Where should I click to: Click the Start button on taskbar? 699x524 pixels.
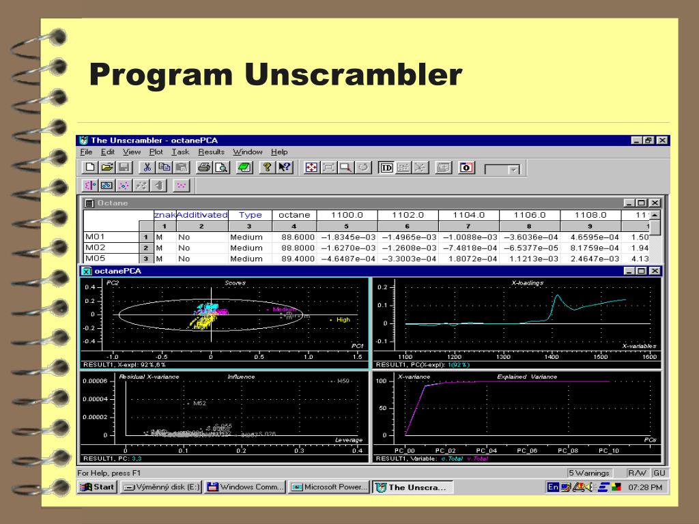97,487
